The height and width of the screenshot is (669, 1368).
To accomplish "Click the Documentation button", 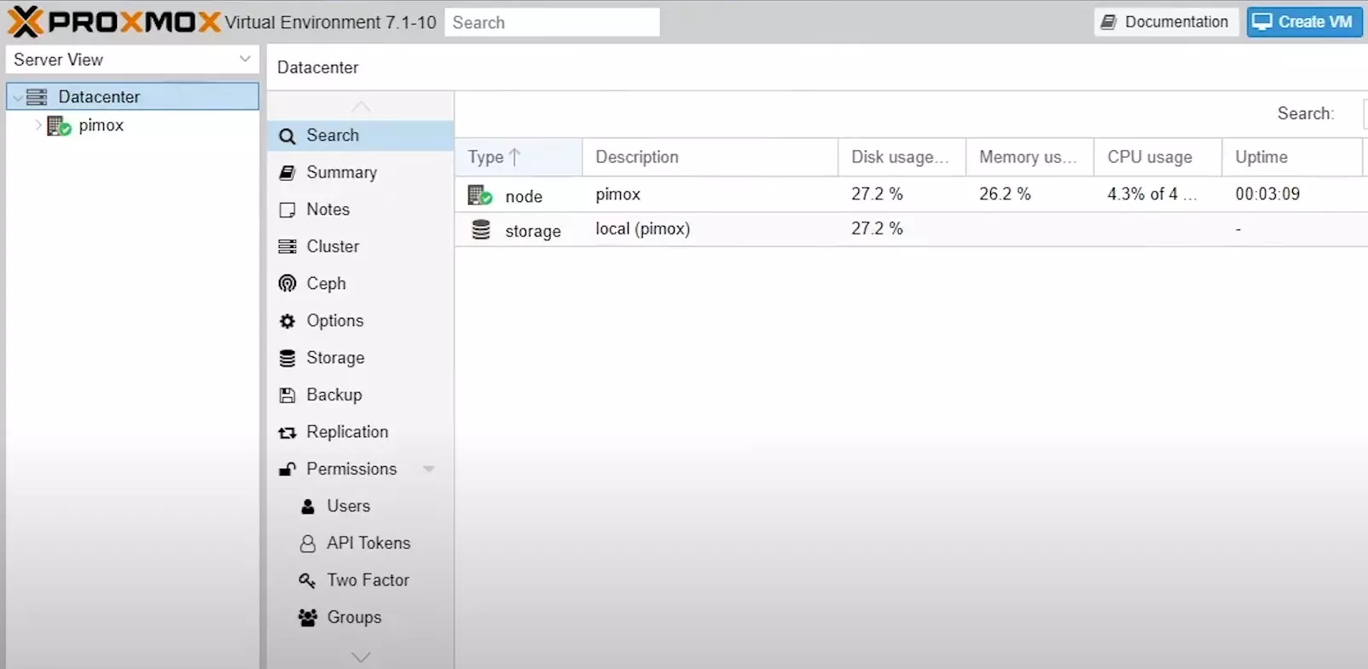I will pyautogui.click(x=1166, y=22).
